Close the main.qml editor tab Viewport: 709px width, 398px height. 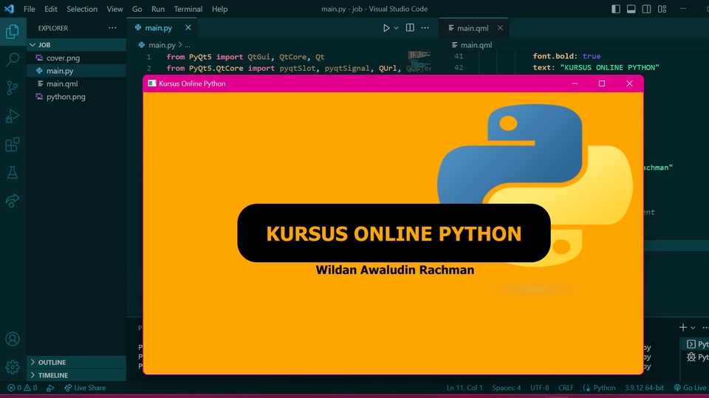[500, 27]
